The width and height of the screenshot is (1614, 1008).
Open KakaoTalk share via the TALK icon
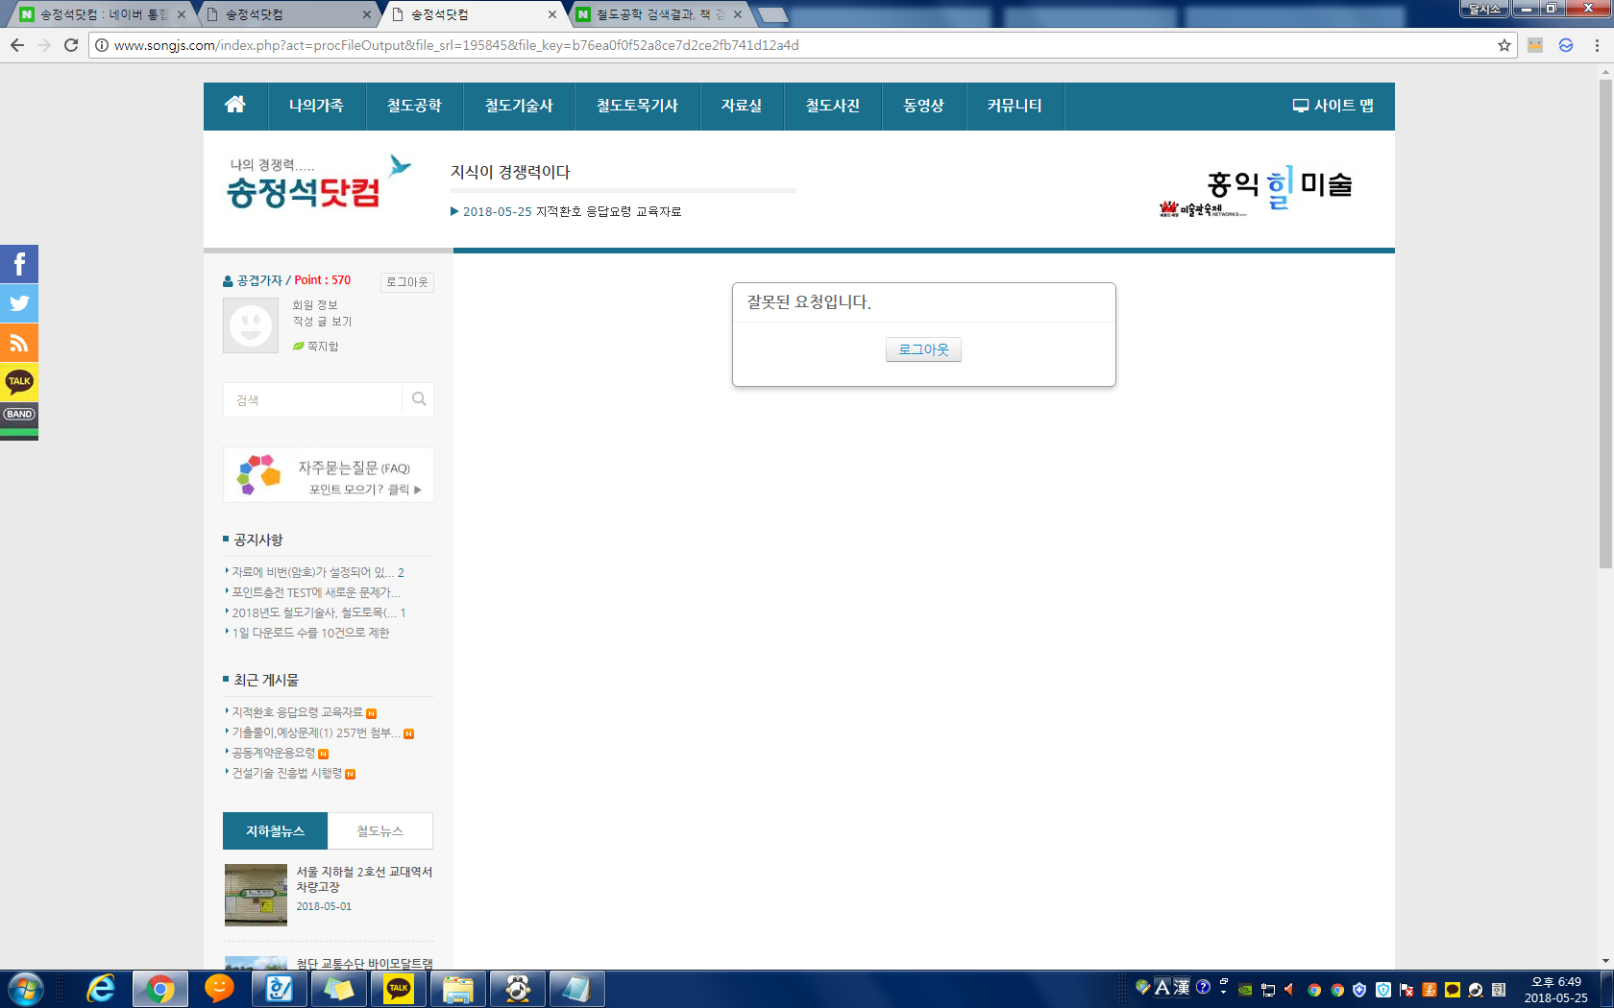click(x=19, y=381)
